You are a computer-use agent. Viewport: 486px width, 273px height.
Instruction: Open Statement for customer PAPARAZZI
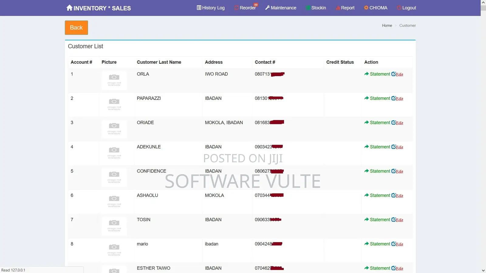(377, 98)
